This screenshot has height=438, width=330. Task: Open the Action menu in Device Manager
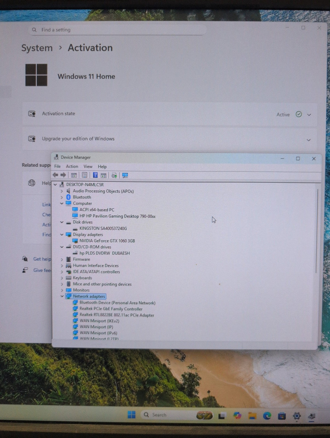tap(72, 166)
